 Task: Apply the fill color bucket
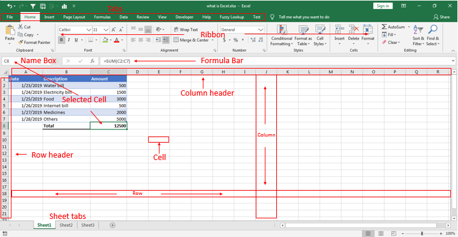click(x=105, y=40)
